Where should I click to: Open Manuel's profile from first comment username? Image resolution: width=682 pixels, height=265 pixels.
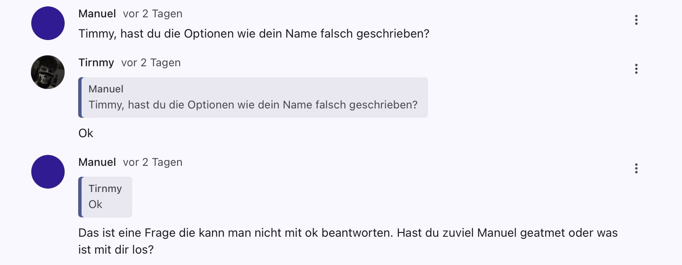point(97,14)
